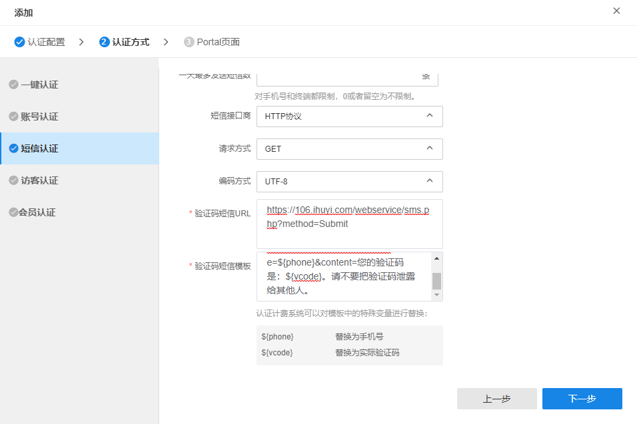The width and height of the screenshot is (637, 424).
Task: Click the 访客认证 check icon
Action: (13, 180)
